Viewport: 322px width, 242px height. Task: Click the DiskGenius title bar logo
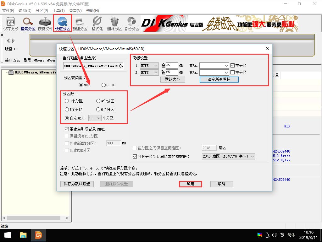pos(3,4)
